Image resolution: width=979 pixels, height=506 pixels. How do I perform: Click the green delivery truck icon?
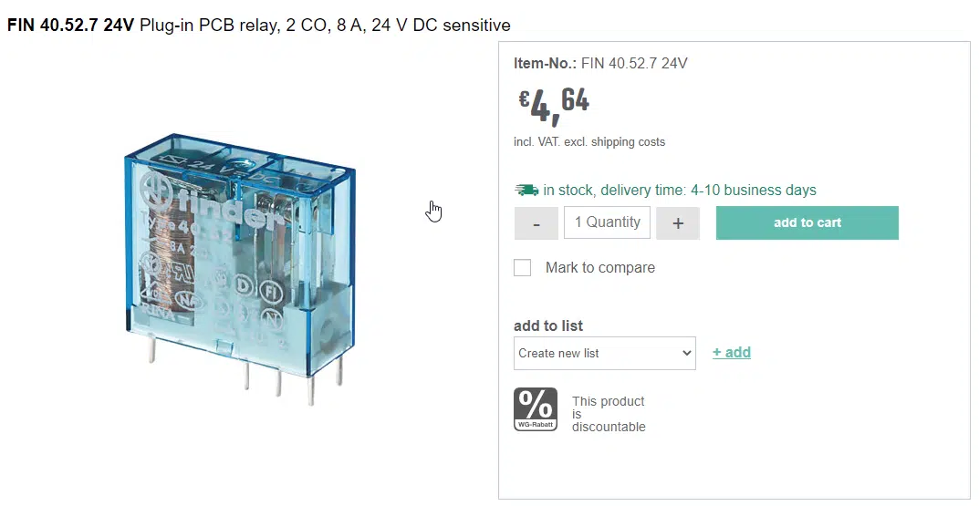pyautogui.click(x=526, y=190)
